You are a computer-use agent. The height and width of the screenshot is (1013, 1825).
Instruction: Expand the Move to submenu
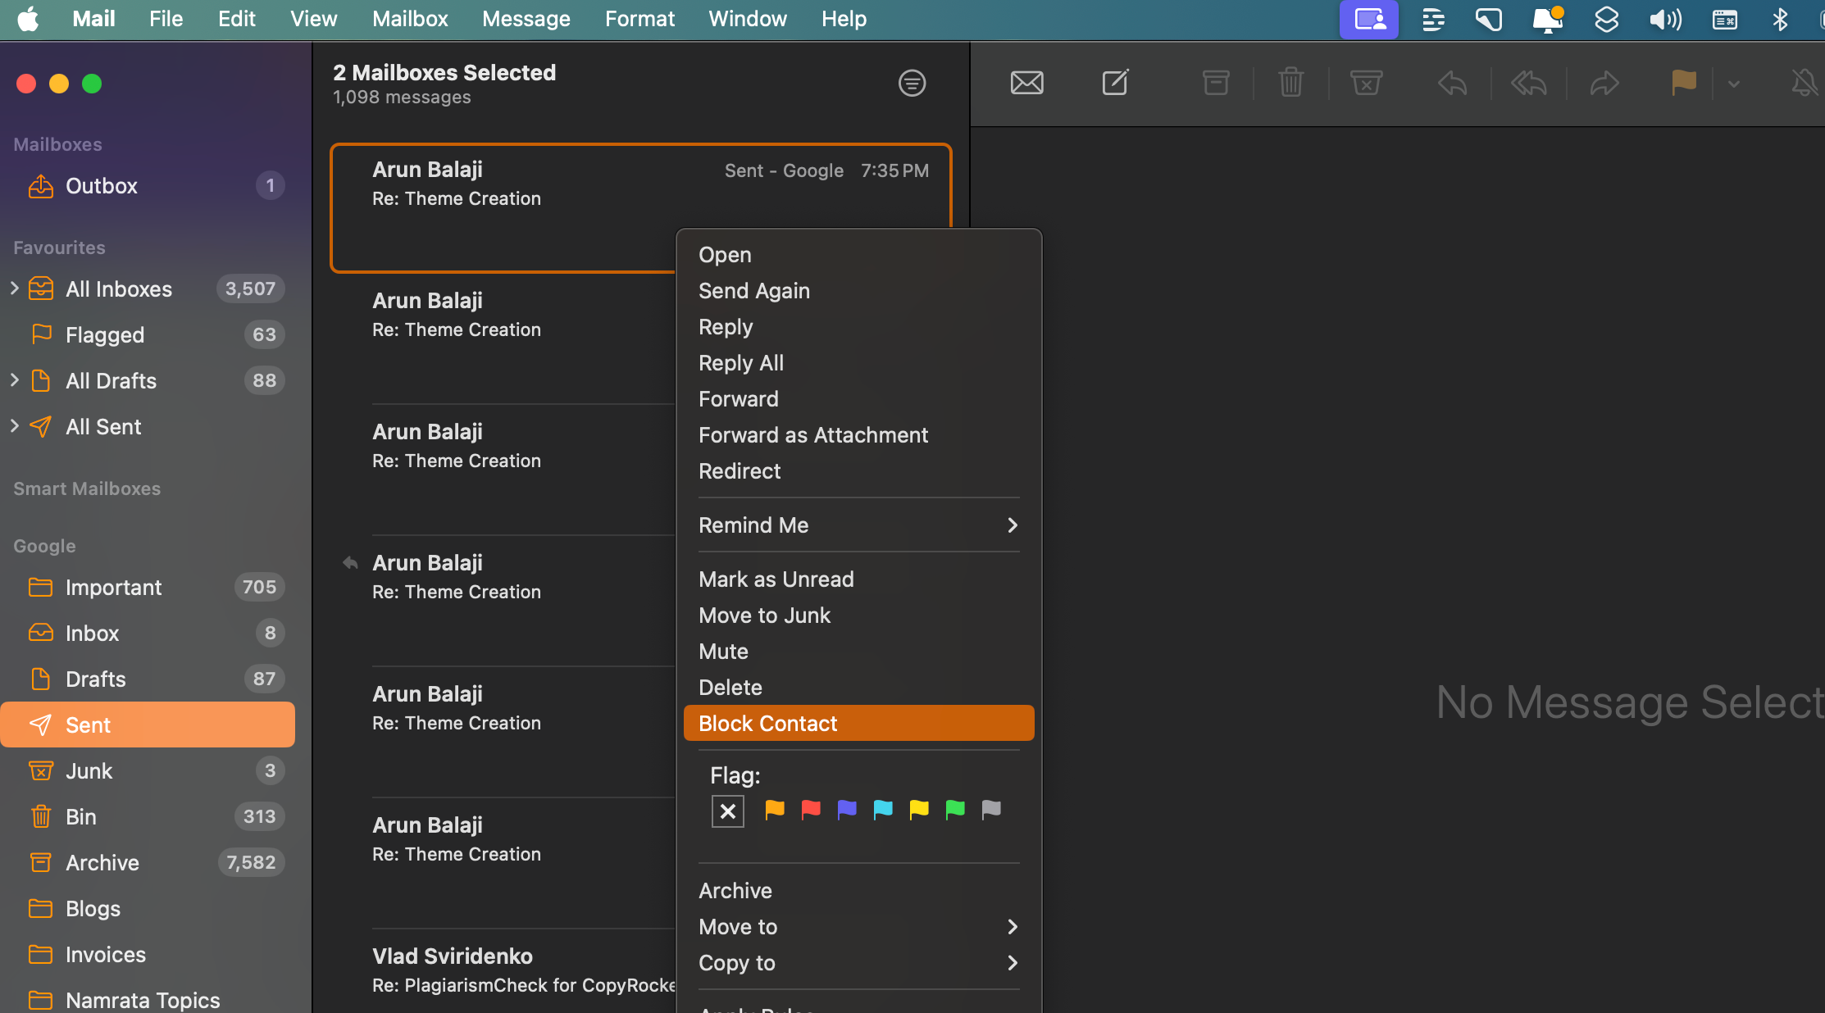pyautogui.click(x=858, y=925)
